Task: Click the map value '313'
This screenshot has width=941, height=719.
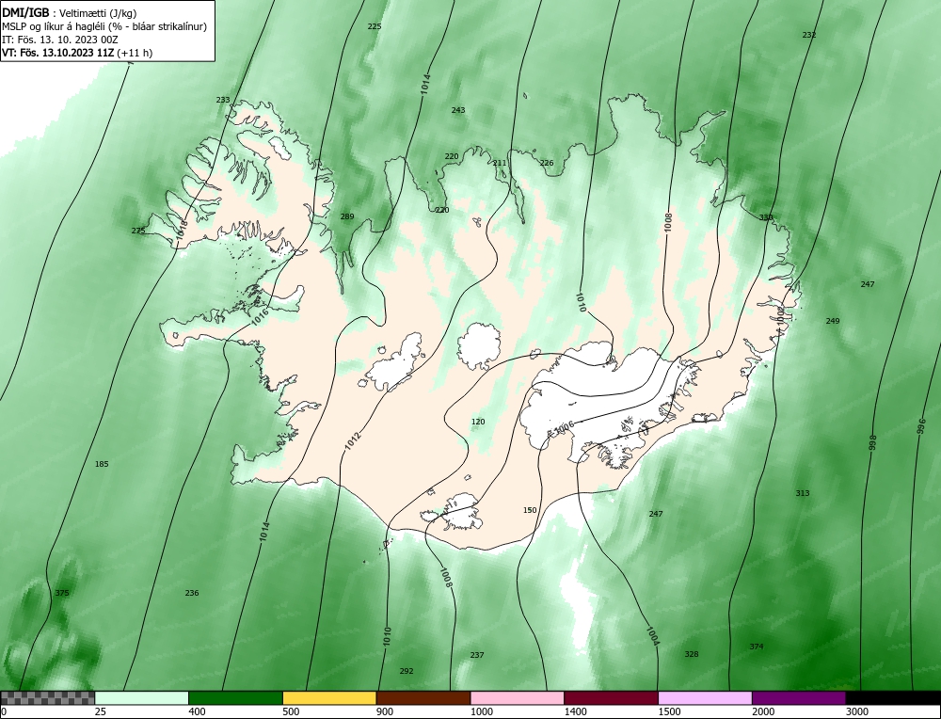Action: pos(803,493)
